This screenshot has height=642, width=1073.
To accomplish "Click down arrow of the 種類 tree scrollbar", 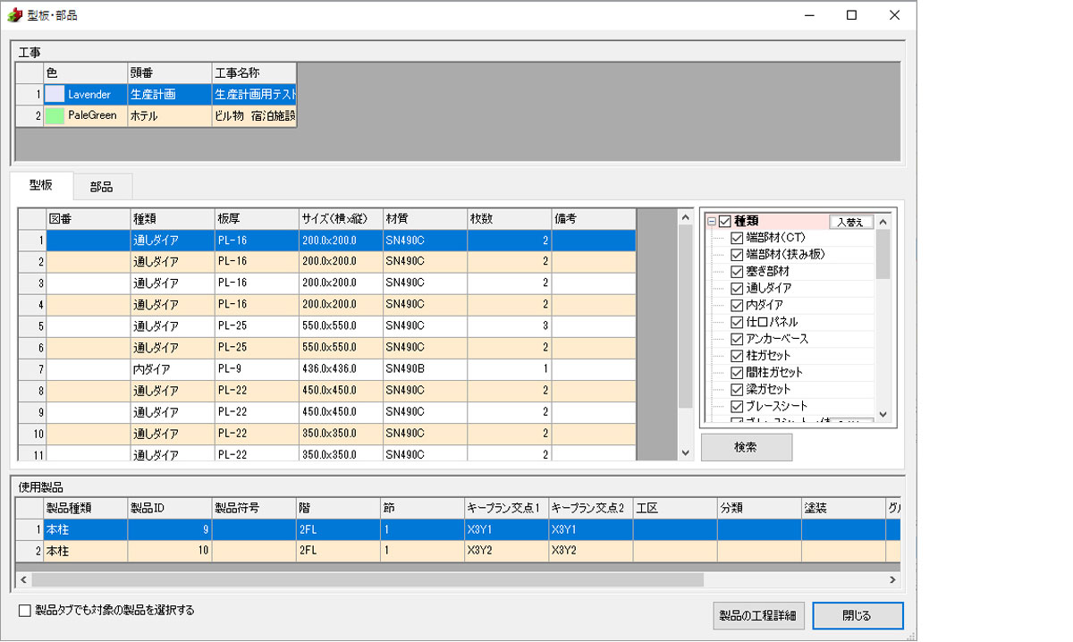I will pyautogui.click(x=883, y=414).
